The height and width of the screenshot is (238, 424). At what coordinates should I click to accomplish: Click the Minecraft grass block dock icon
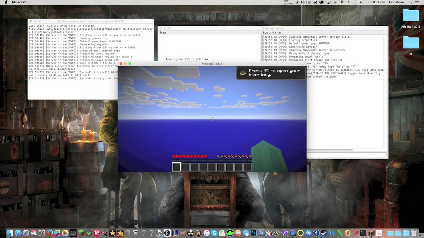(x=81, y=233)
